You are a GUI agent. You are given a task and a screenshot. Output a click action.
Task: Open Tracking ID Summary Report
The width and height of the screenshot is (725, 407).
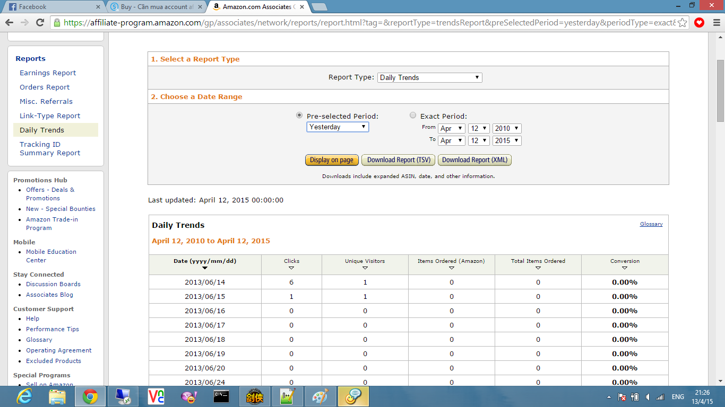pyautogui.click(x=50, y=149)
